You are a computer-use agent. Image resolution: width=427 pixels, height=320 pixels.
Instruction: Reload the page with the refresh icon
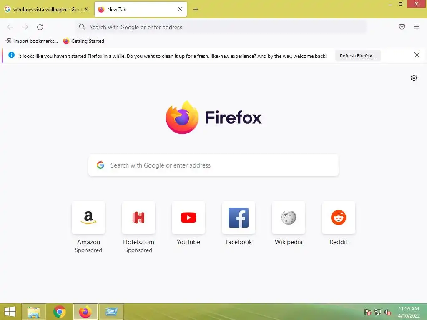click(40, 27)
